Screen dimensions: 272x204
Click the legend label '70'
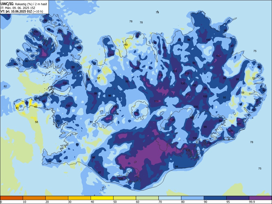pos(160,202)
